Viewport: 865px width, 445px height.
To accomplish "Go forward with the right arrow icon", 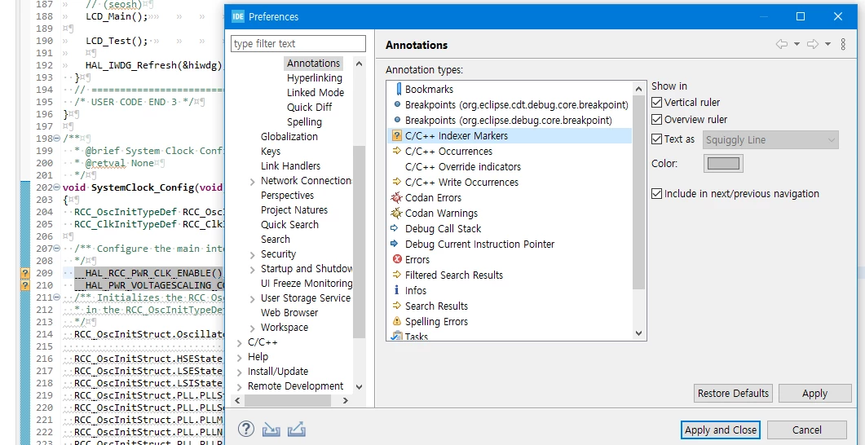I will pos(813,45).
